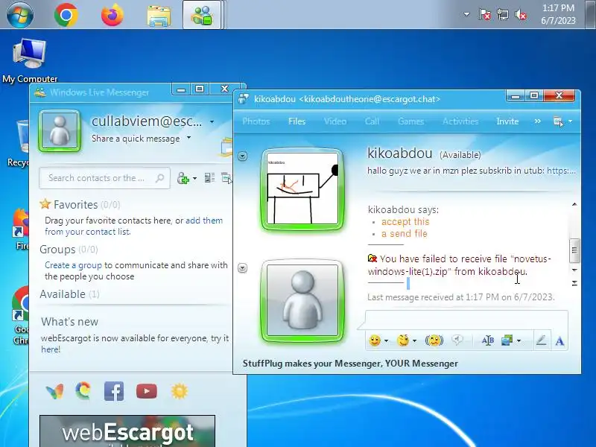Screen dimensions: 596x447
Task: Click the network tray icon
Action: [502, 15]
